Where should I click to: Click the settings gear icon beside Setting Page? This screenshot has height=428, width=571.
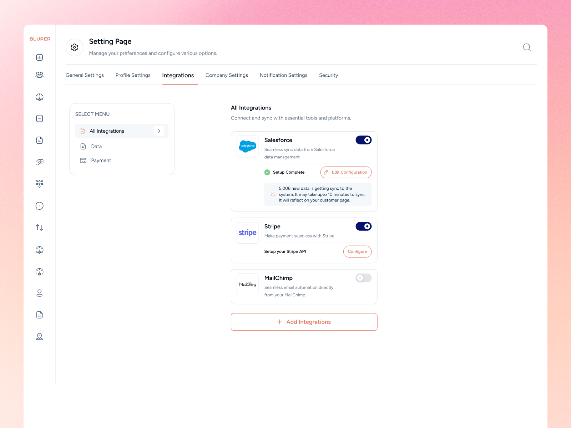coord(74,47)
